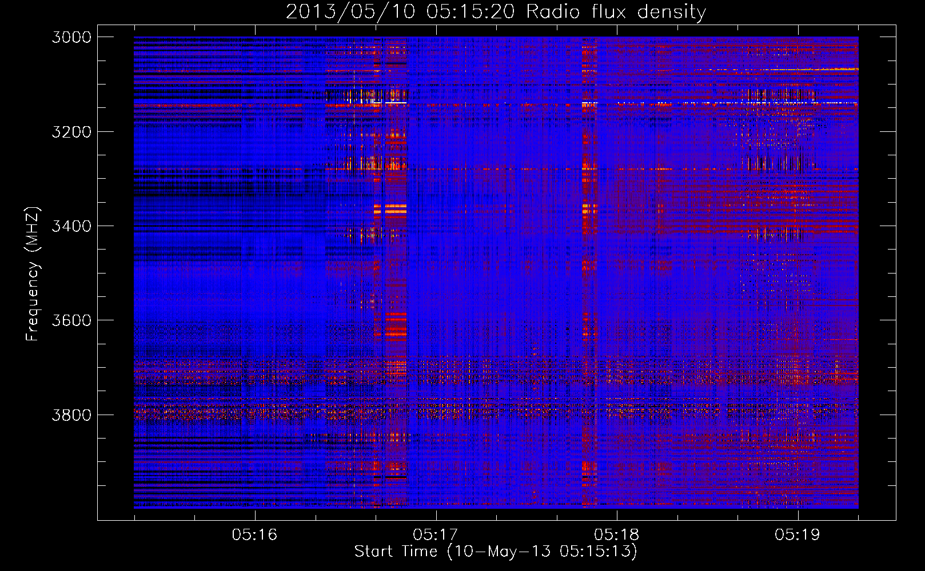The width and height of the screenshot is (925, 571).
Task: Select the 3000 frequency axis label
Action: (x=71, y=37)
